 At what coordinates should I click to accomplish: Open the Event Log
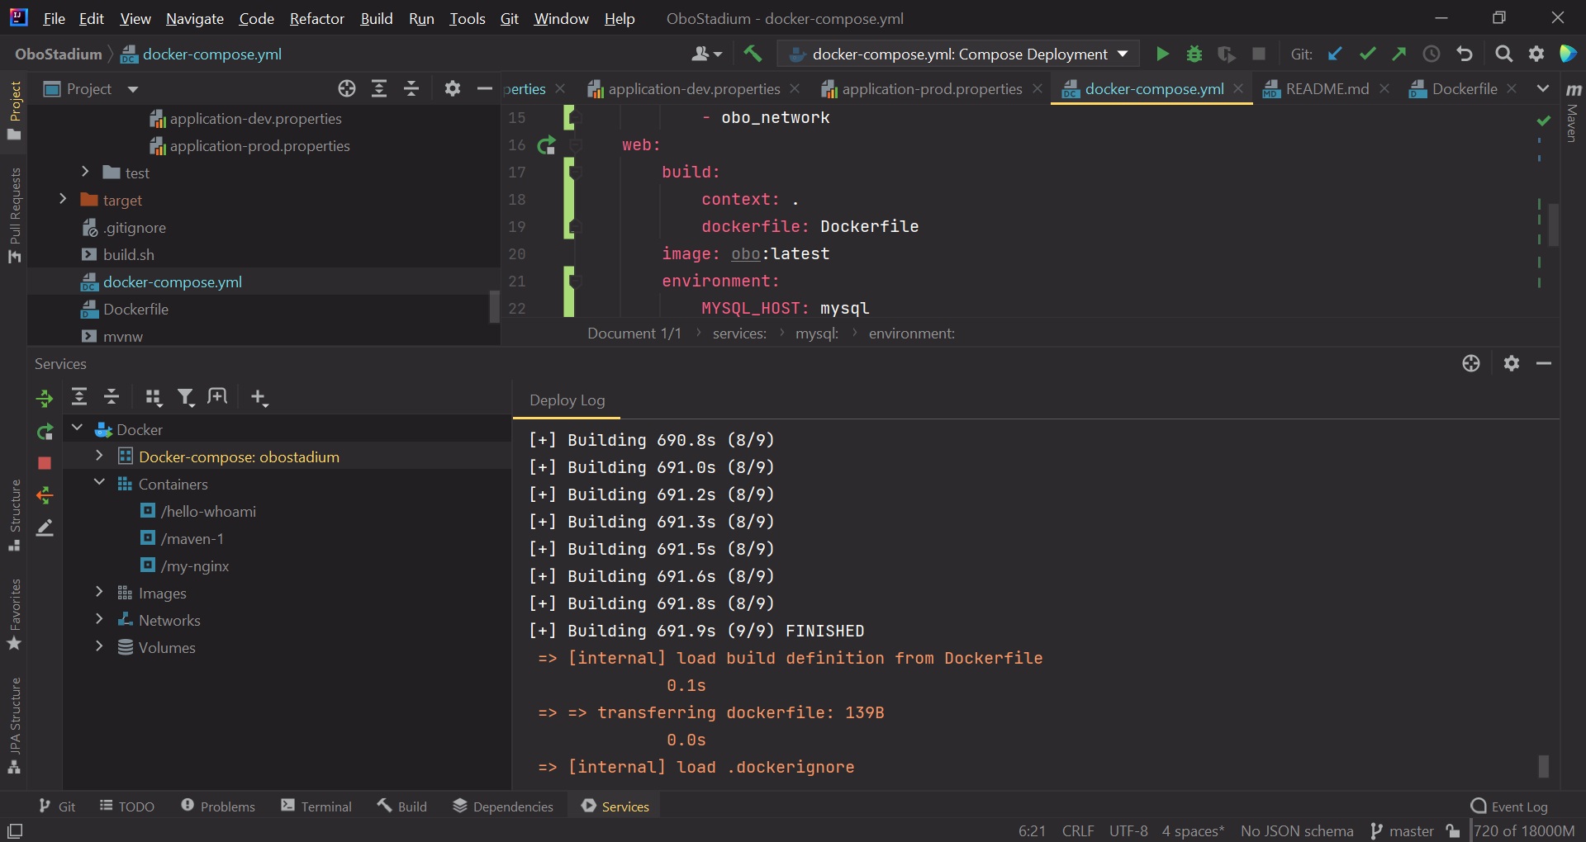pos(1509,806)
